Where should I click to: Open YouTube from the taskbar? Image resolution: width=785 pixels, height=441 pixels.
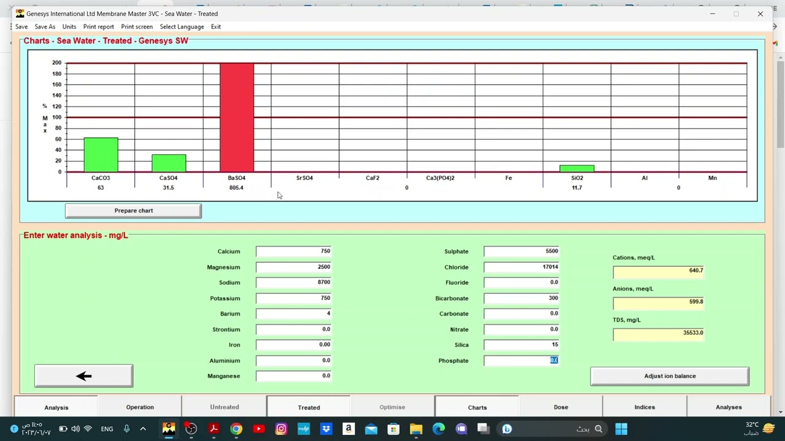(259, 429)
